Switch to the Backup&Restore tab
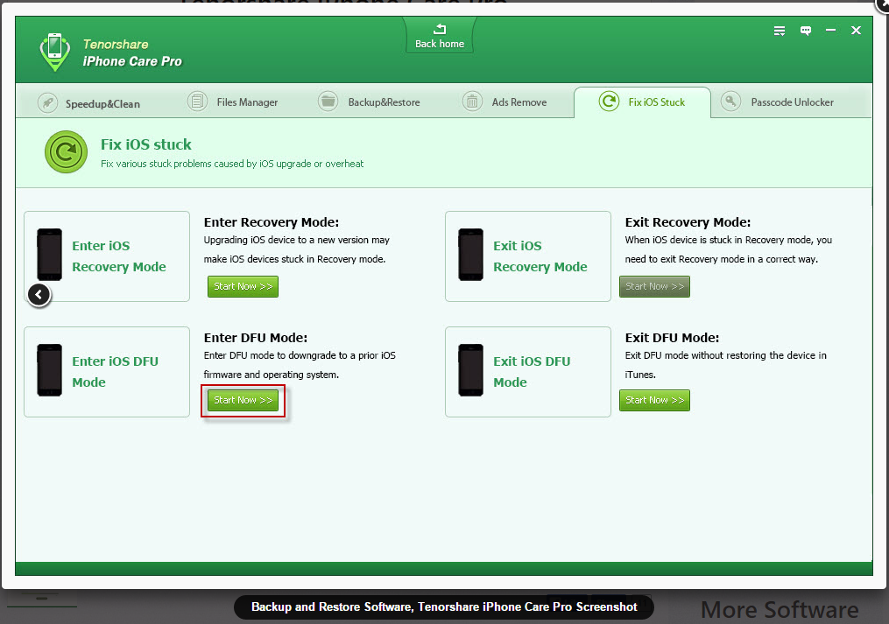Viewport: 889px width, 624px height. pyautogui.click(x=369, y=102)
